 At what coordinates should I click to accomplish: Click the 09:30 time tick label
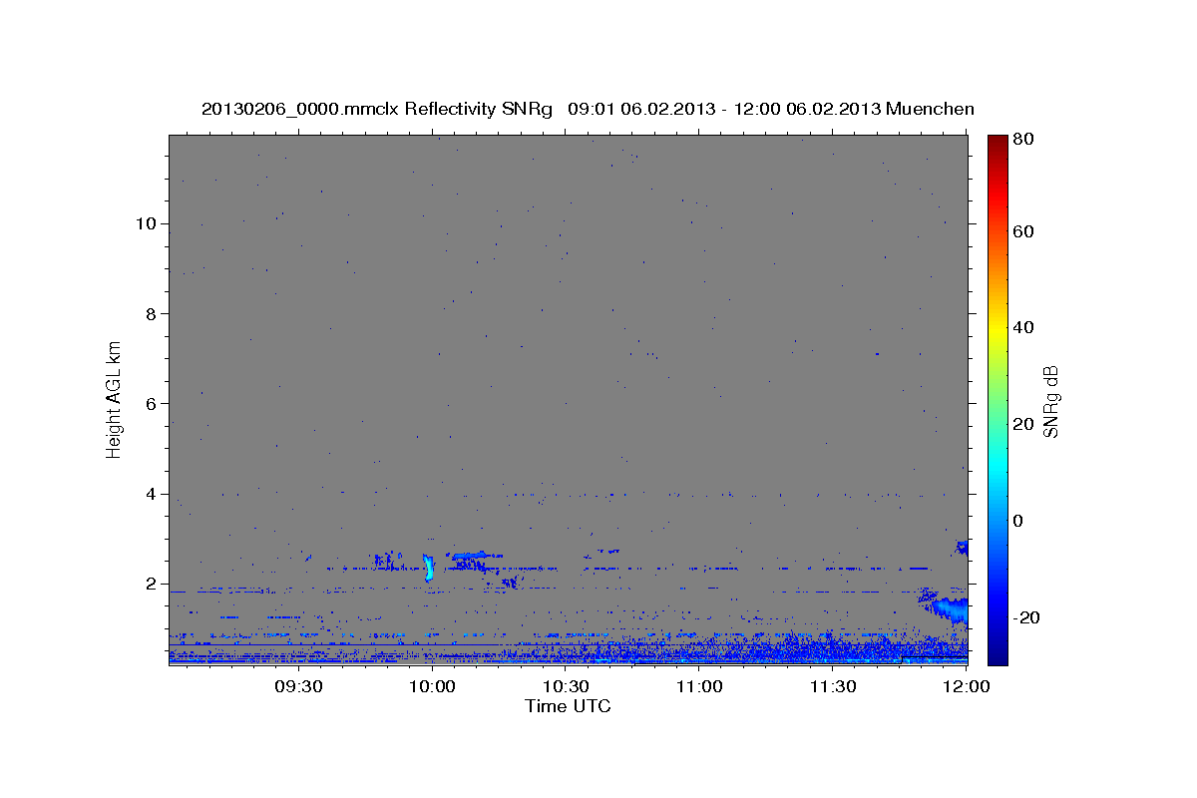click(x=298, y=686)
